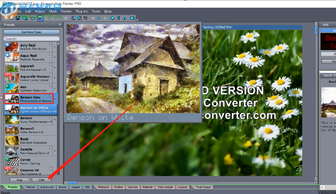
Task: Click the Start button
Action: point(41,180)
